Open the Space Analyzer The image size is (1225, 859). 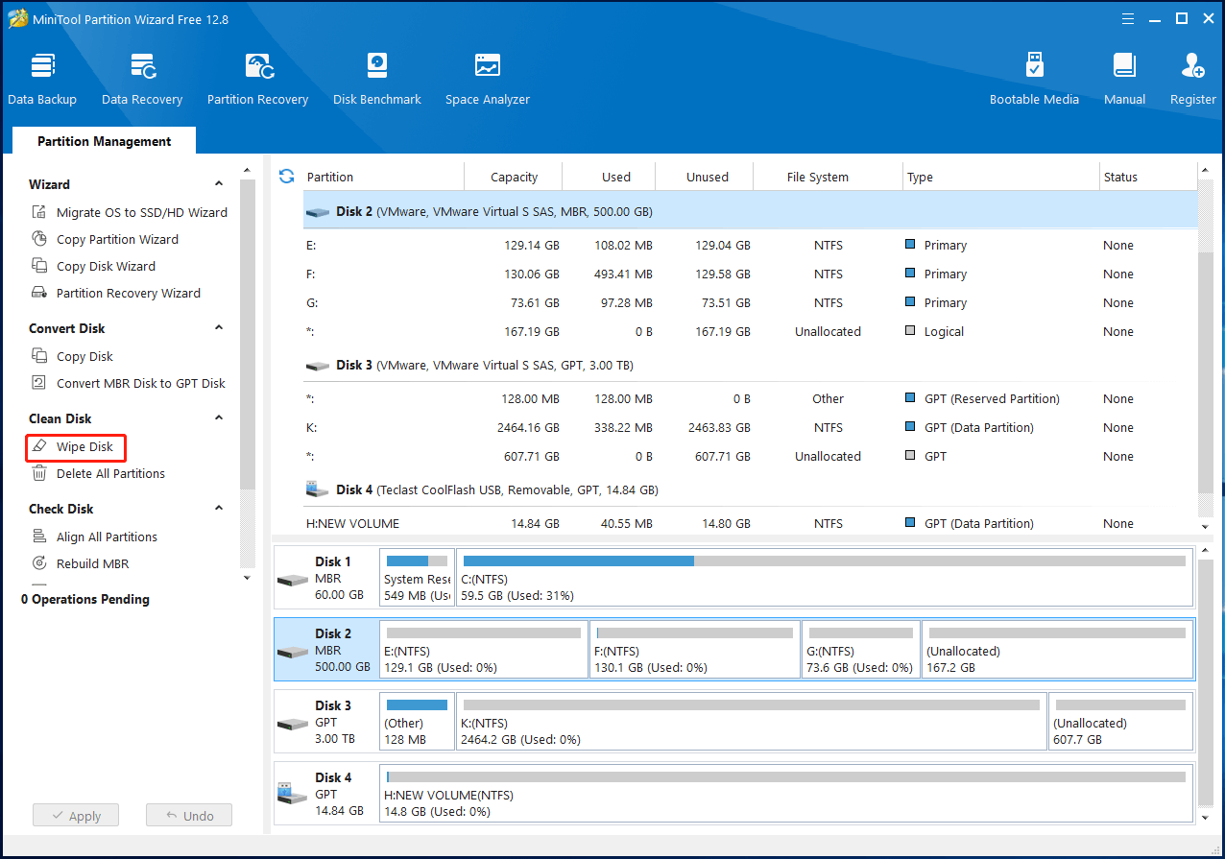click(488, 79)
